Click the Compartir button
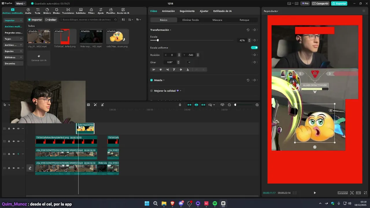 click(321, 3)
